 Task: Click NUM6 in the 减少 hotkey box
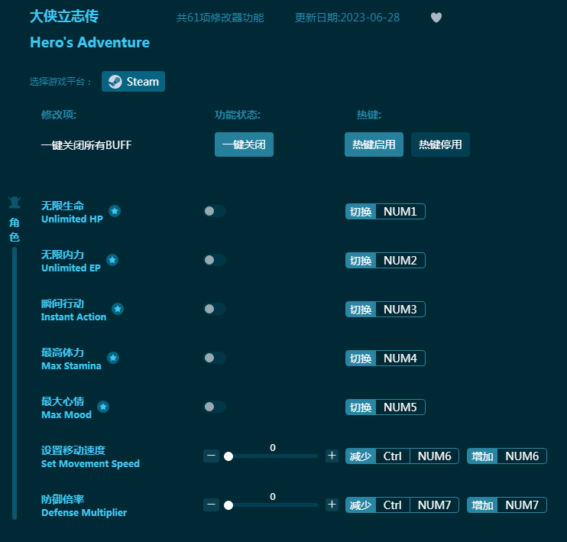(x=434, y=456)
